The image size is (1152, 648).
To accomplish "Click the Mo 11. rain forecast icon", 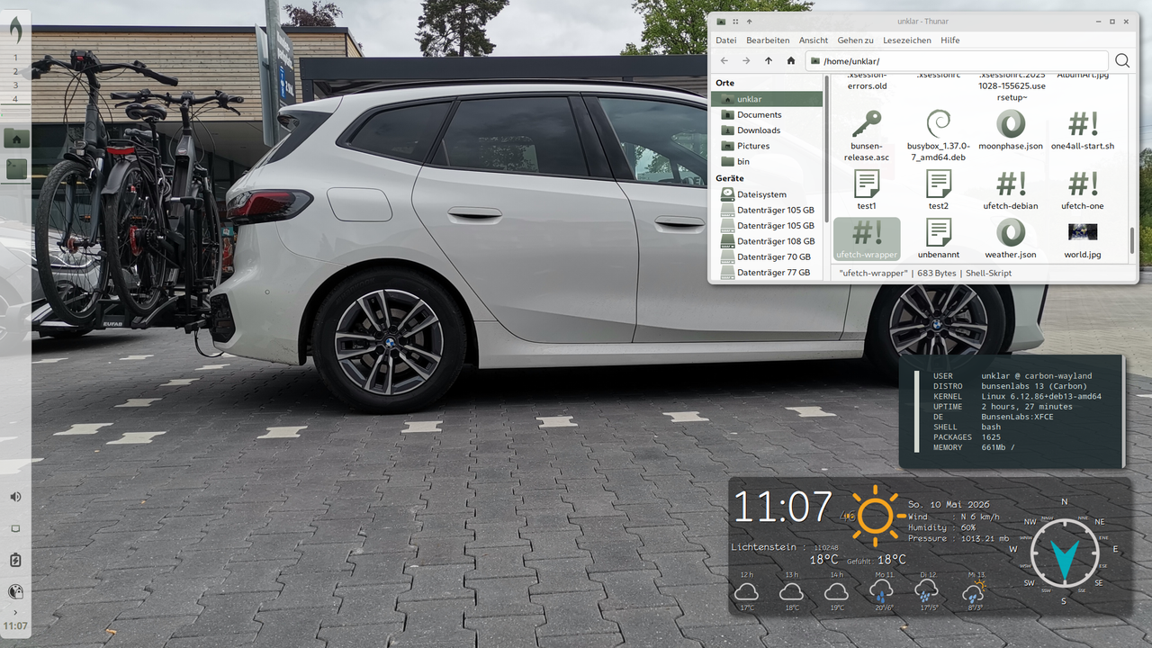I will pyautogui.click(x=881, y=591).
